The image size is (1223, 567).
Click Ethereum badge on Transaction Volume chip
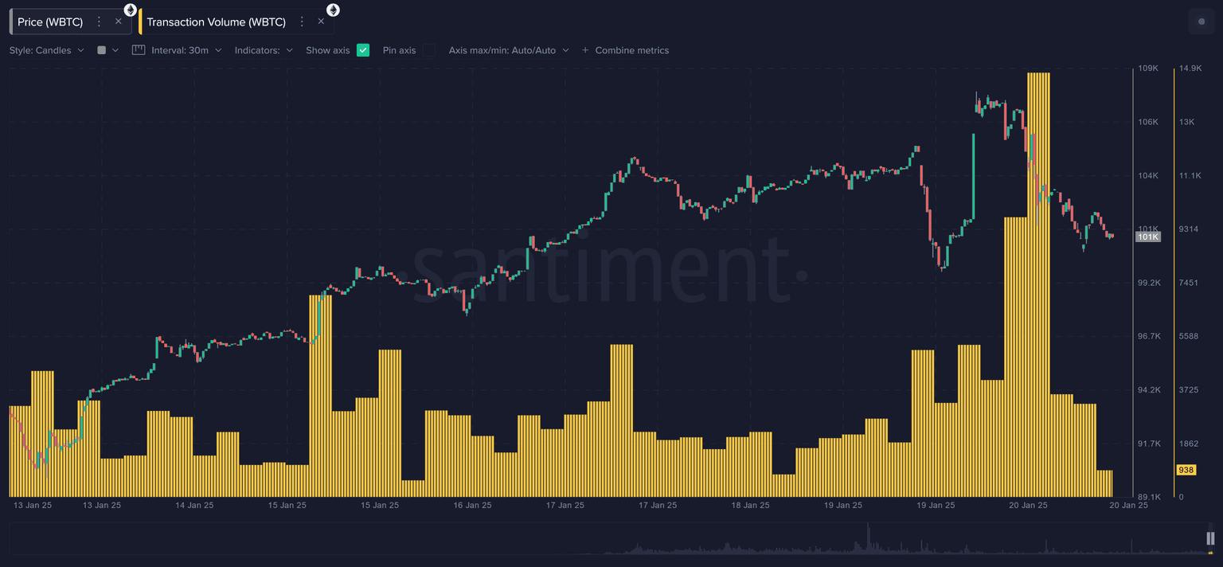[333, 10]
